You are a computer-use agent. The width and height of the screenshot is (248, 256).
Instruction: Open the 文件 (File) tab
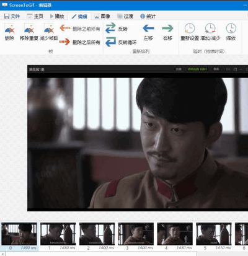click(12, 16)
